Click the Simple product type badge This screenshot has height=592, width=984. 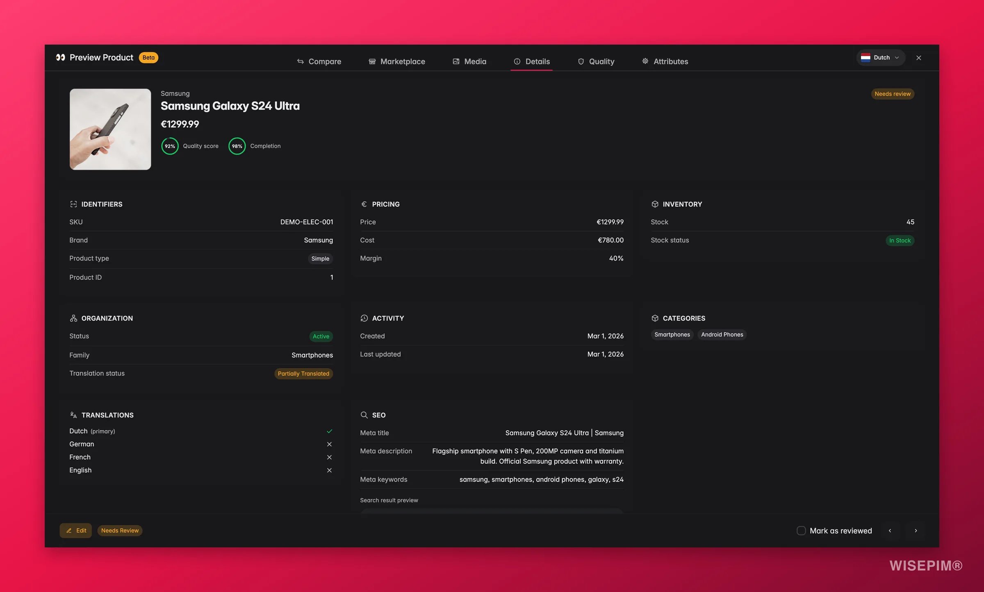point(320,259)
